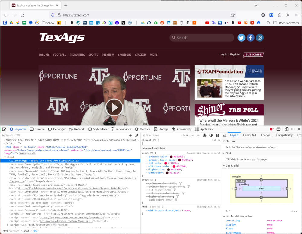Click the SUBSCRIBE button
The image size is (302, 234).
point(253,55)
